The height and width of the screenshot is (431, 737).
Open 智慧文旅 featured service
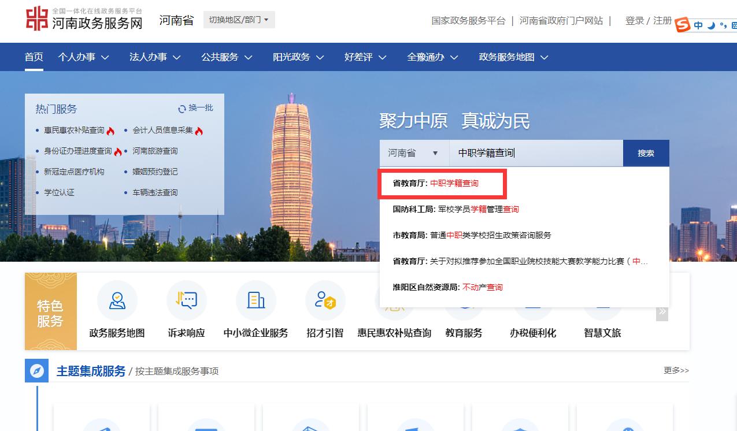(603, 333)
